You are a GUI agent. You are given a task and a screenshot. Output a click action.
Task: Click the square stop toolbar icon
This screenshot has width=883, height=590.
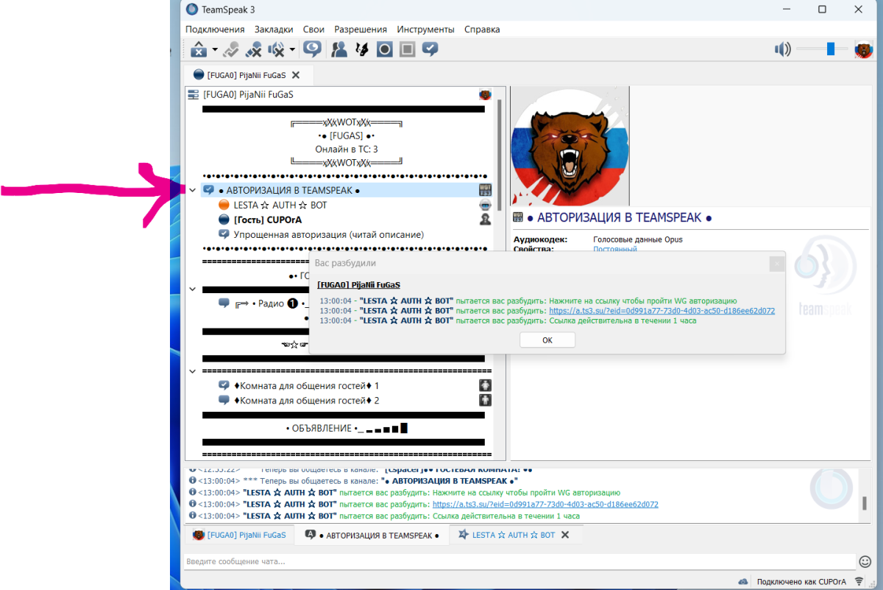[x=408, y=49]
